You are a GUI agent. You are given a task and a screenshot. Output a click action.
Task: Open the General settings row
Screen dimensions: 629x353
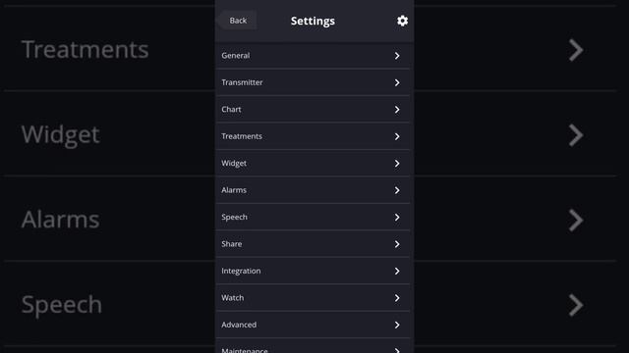click(x=313, y=56)
